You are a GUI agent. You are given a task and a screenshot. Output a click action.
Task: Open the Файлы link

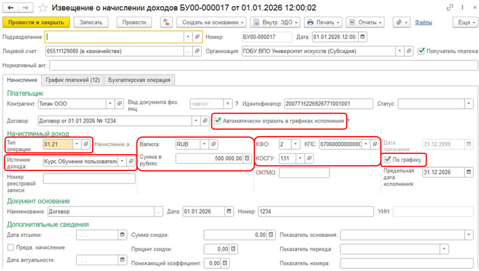423,22
